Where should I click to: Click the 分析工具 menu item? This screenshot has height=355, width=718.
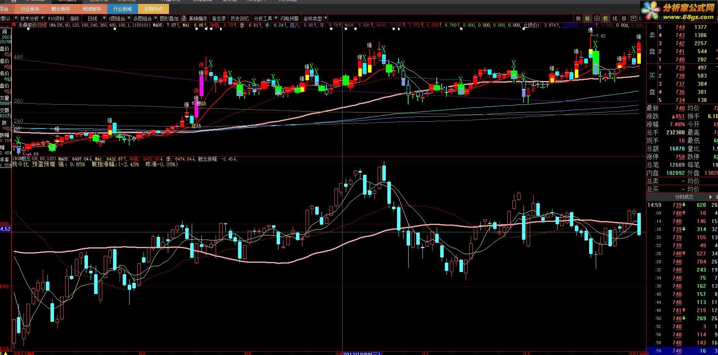263,19
